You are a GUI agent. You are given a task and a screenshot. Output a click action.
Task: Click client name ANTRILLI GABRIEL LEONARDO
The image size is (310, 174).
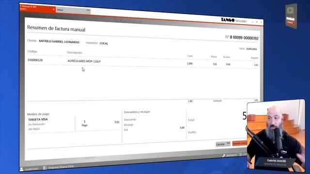click(59, 42)
